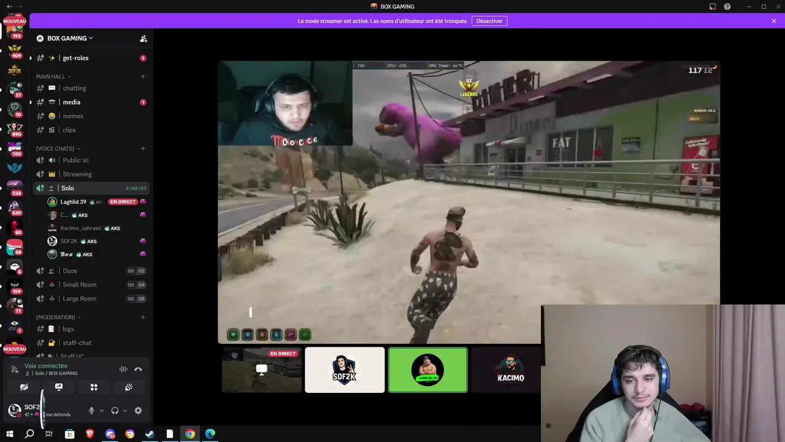
Task: Click the Voix connectée status text
Action: click(46, 366)
